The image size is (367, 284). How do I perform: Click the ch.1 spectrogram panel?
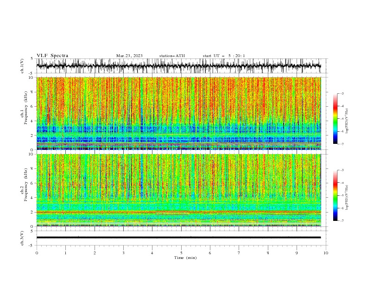click(178, 113)
